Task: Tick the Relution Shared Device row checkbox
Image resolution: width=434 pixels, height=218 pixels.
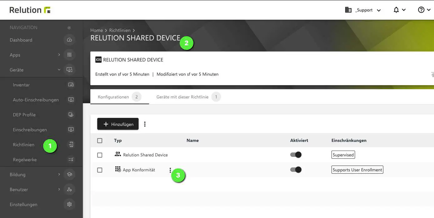Action: click(100, 155)
